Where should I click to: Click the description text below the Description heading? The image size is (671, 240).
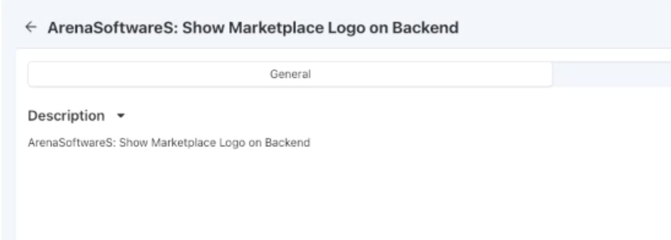click(x=169, y=143)
